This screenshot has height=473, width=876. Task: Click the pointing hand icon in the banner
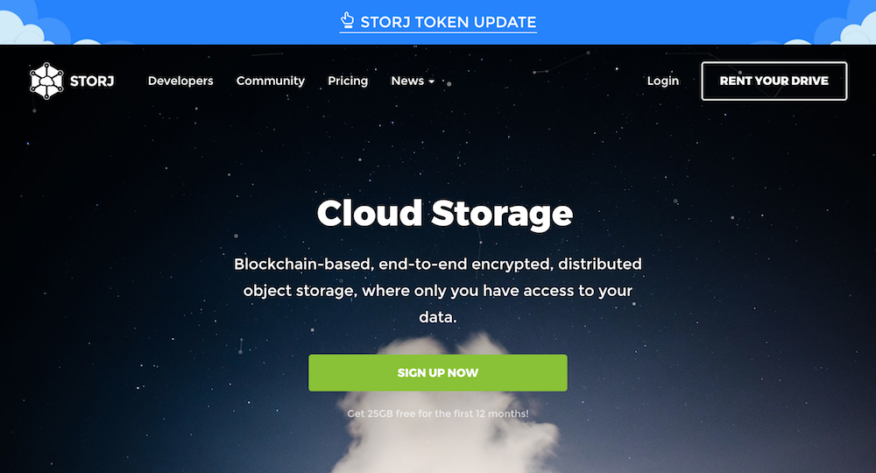click(347, 20)
